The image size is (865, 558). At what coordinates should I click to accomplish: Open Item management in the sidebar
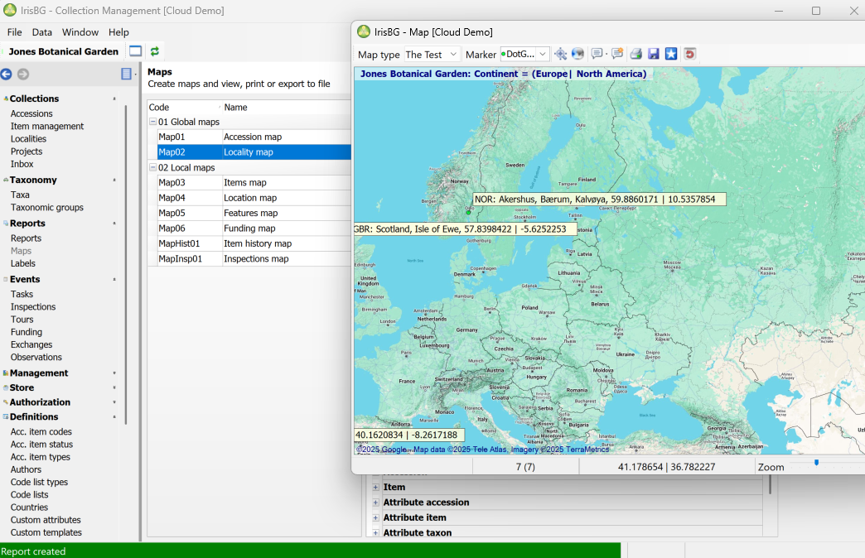click(47, 127)
